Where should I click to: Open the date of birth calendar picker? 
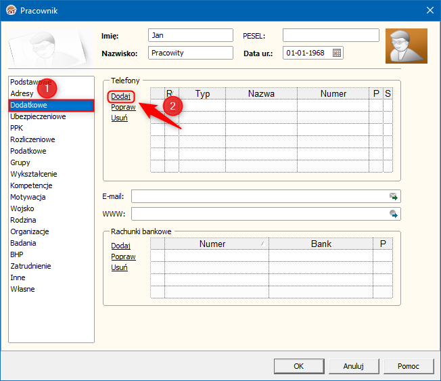[337, 53]
